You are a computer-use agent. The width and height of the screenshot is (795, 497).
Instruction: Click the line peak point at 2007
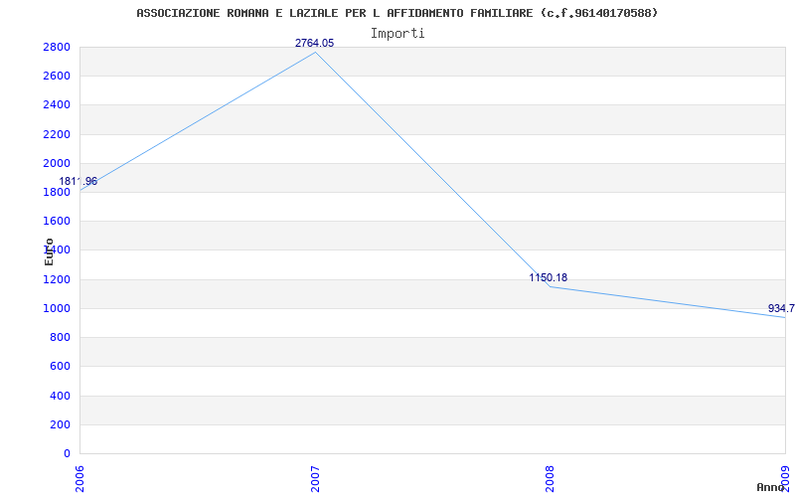pyautogui.click(x=315, y=52)
